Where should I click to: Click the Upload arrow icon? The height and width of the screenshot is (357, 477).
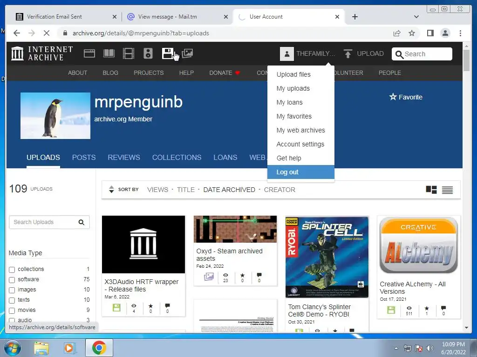(x=348, y=54)
